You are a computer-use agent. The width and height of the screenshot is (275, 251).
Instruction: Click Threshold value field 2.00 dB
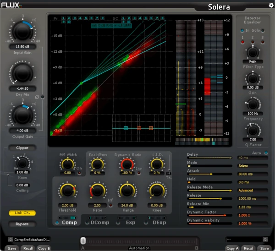[x=68, y=205]
